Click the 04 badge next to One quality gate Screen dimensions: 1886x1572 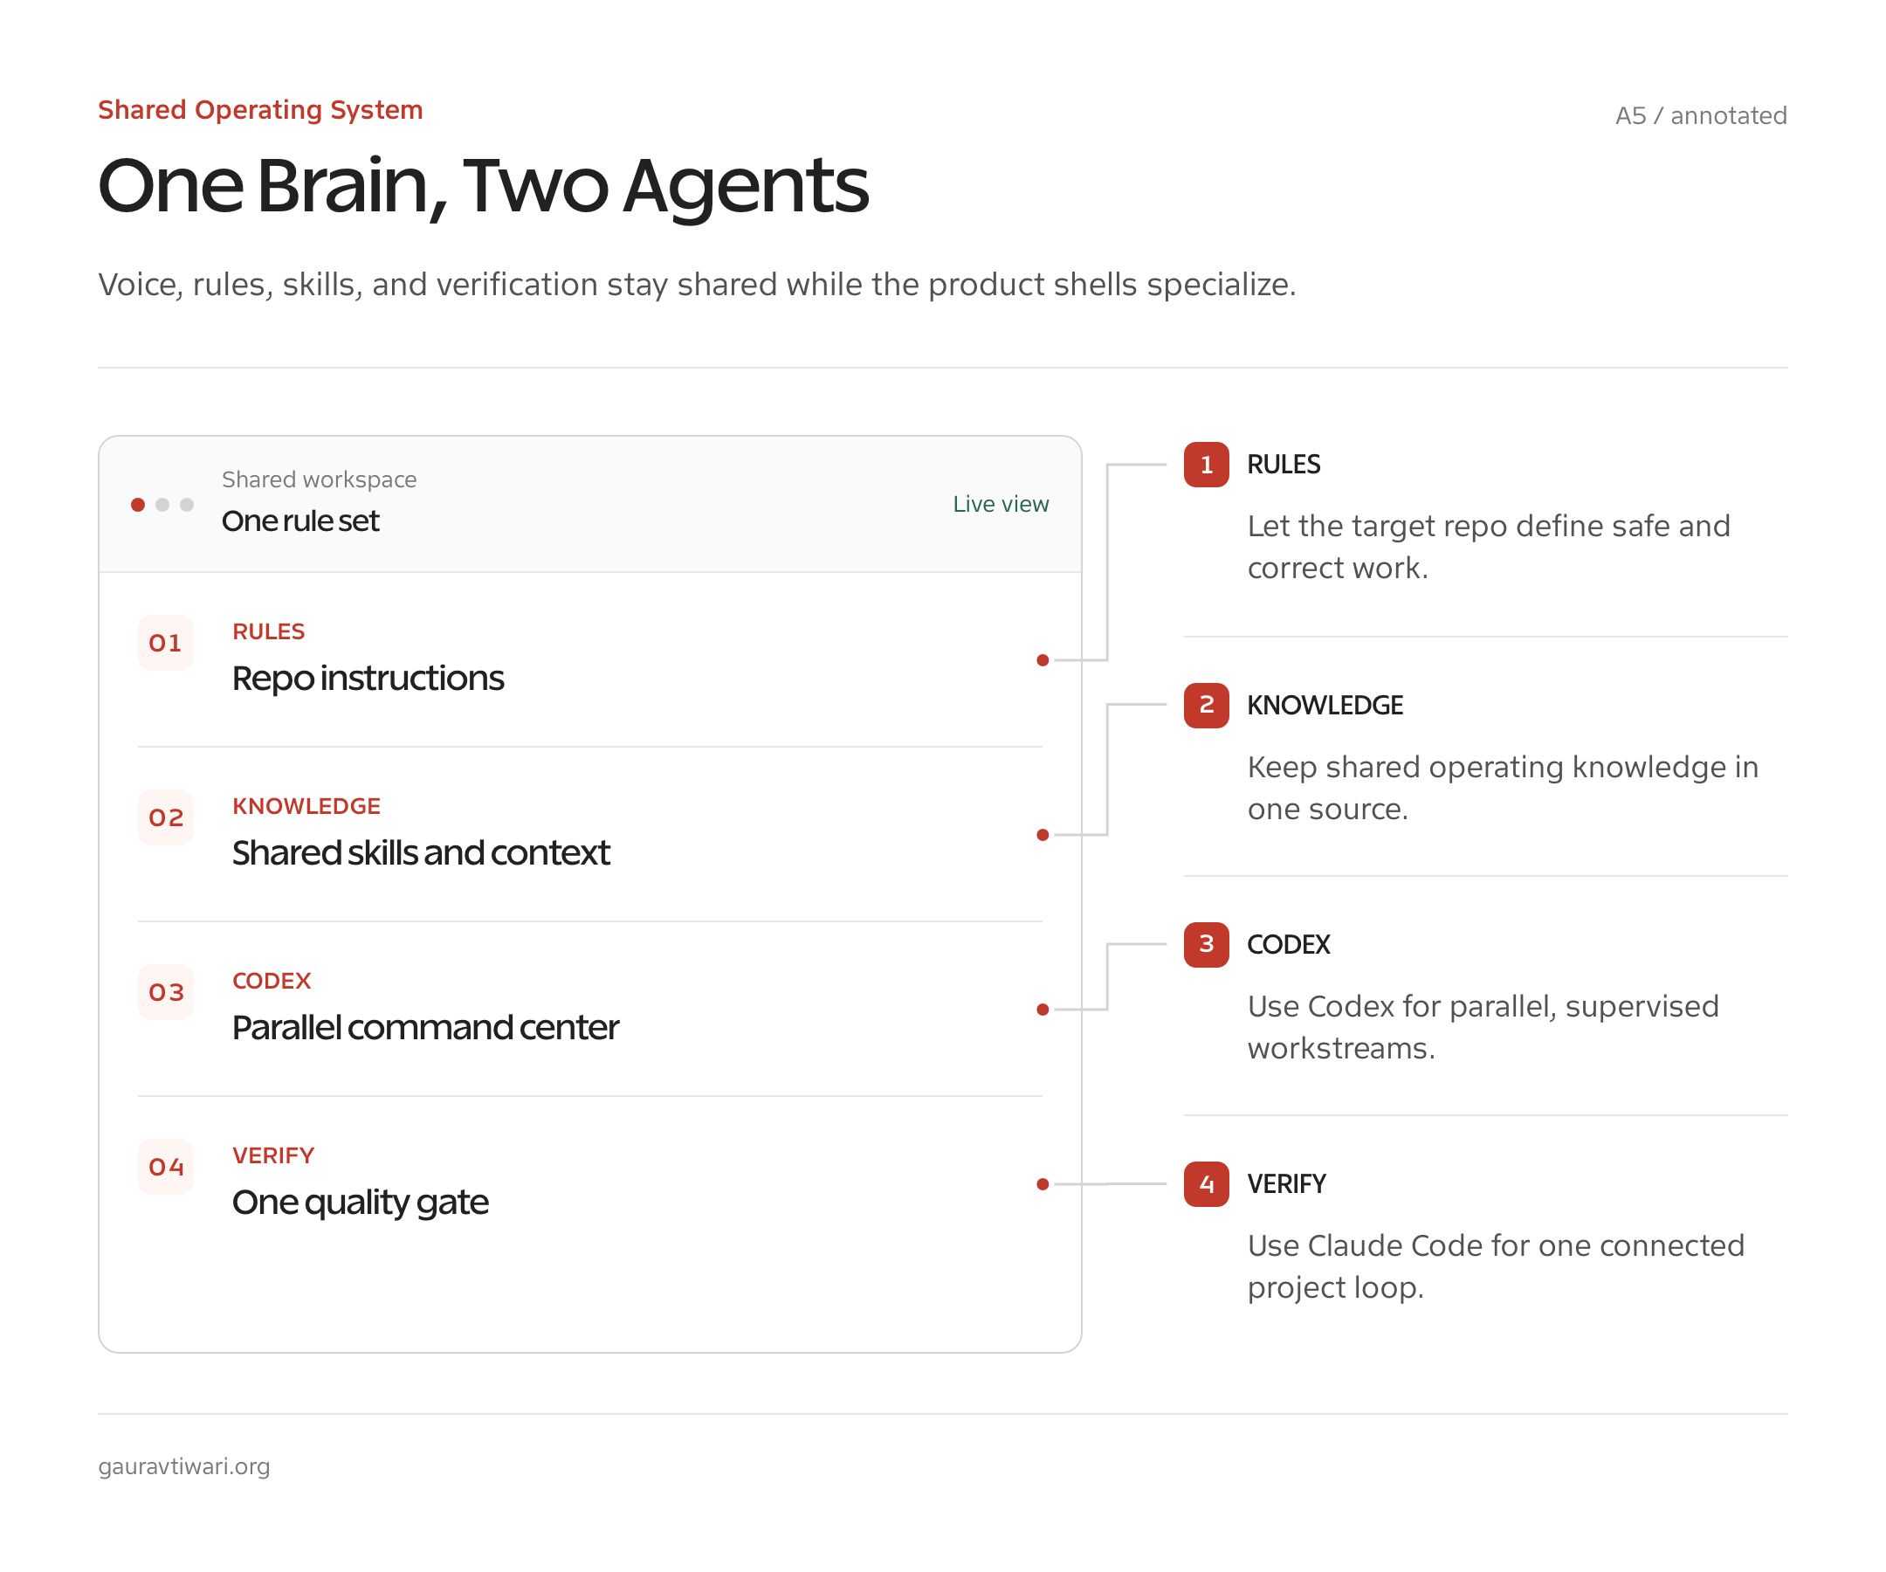click(165, 1167)
